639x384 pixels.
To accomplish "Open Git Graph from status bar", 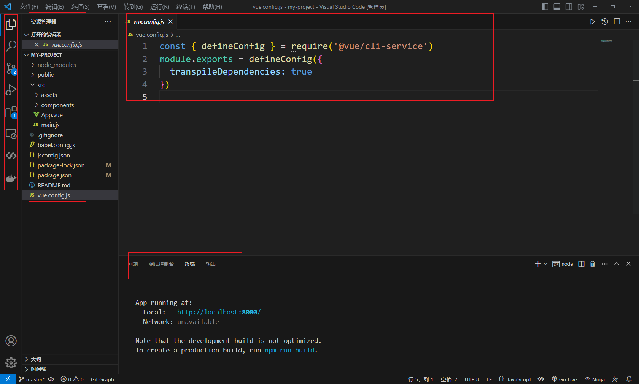I will tap(102, 379).
